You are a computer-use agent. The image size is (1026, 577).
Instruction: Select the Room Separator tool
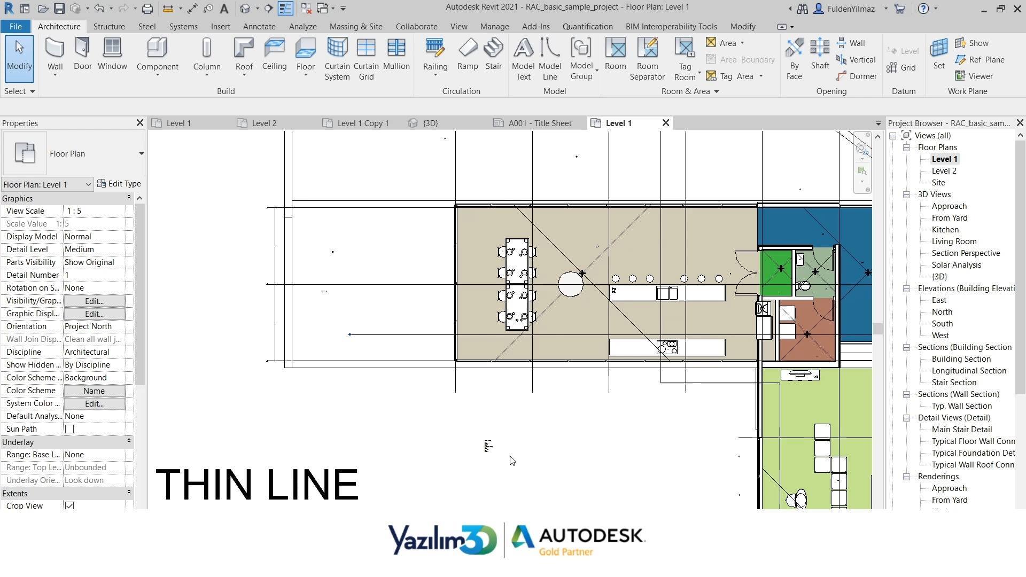coord(647,59)
